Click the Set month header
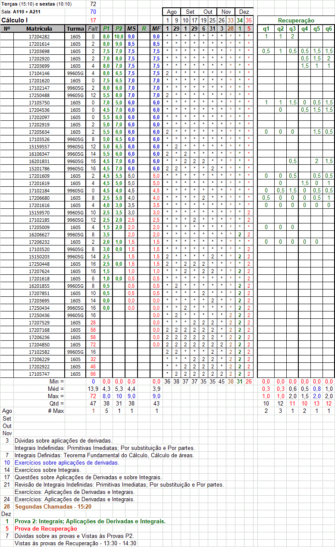This screenshot has width=335, height=547. pos(190,12)
